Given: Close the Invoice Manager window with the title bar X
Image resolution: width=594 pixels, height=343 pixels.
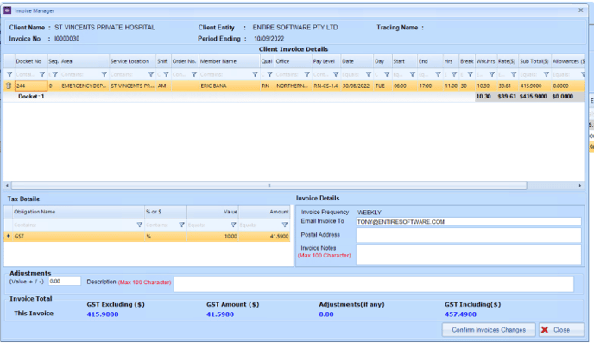Looking at the screenshot, I should pos(581,10).
